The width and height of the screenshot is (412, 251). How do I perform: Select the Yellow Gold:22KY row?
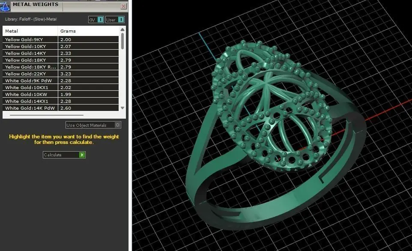(x=60, y=74)
